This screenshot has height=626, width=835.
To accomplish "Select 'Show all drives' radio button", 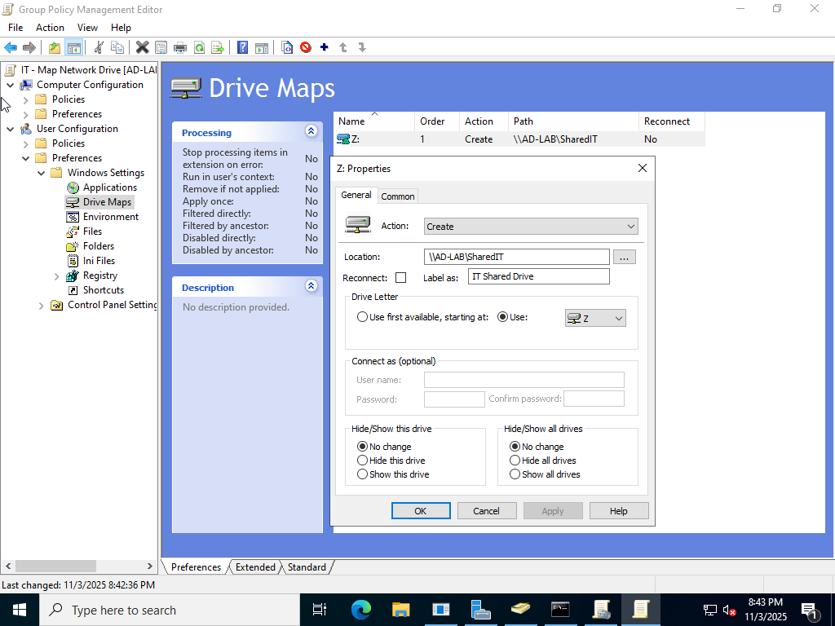I will click(x=515, y=474).
